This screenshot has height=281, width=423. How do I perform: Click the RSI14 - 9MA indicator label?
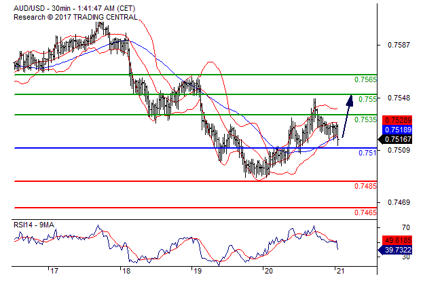click(34, 225)
